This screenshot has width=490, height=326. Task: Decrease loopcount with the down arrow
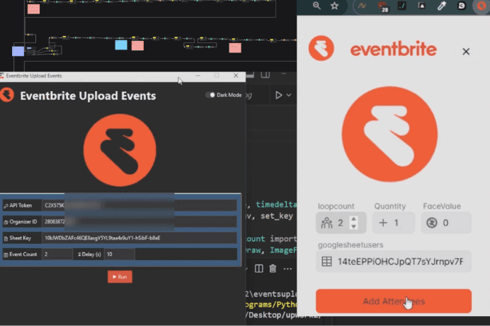click(353, 226)
